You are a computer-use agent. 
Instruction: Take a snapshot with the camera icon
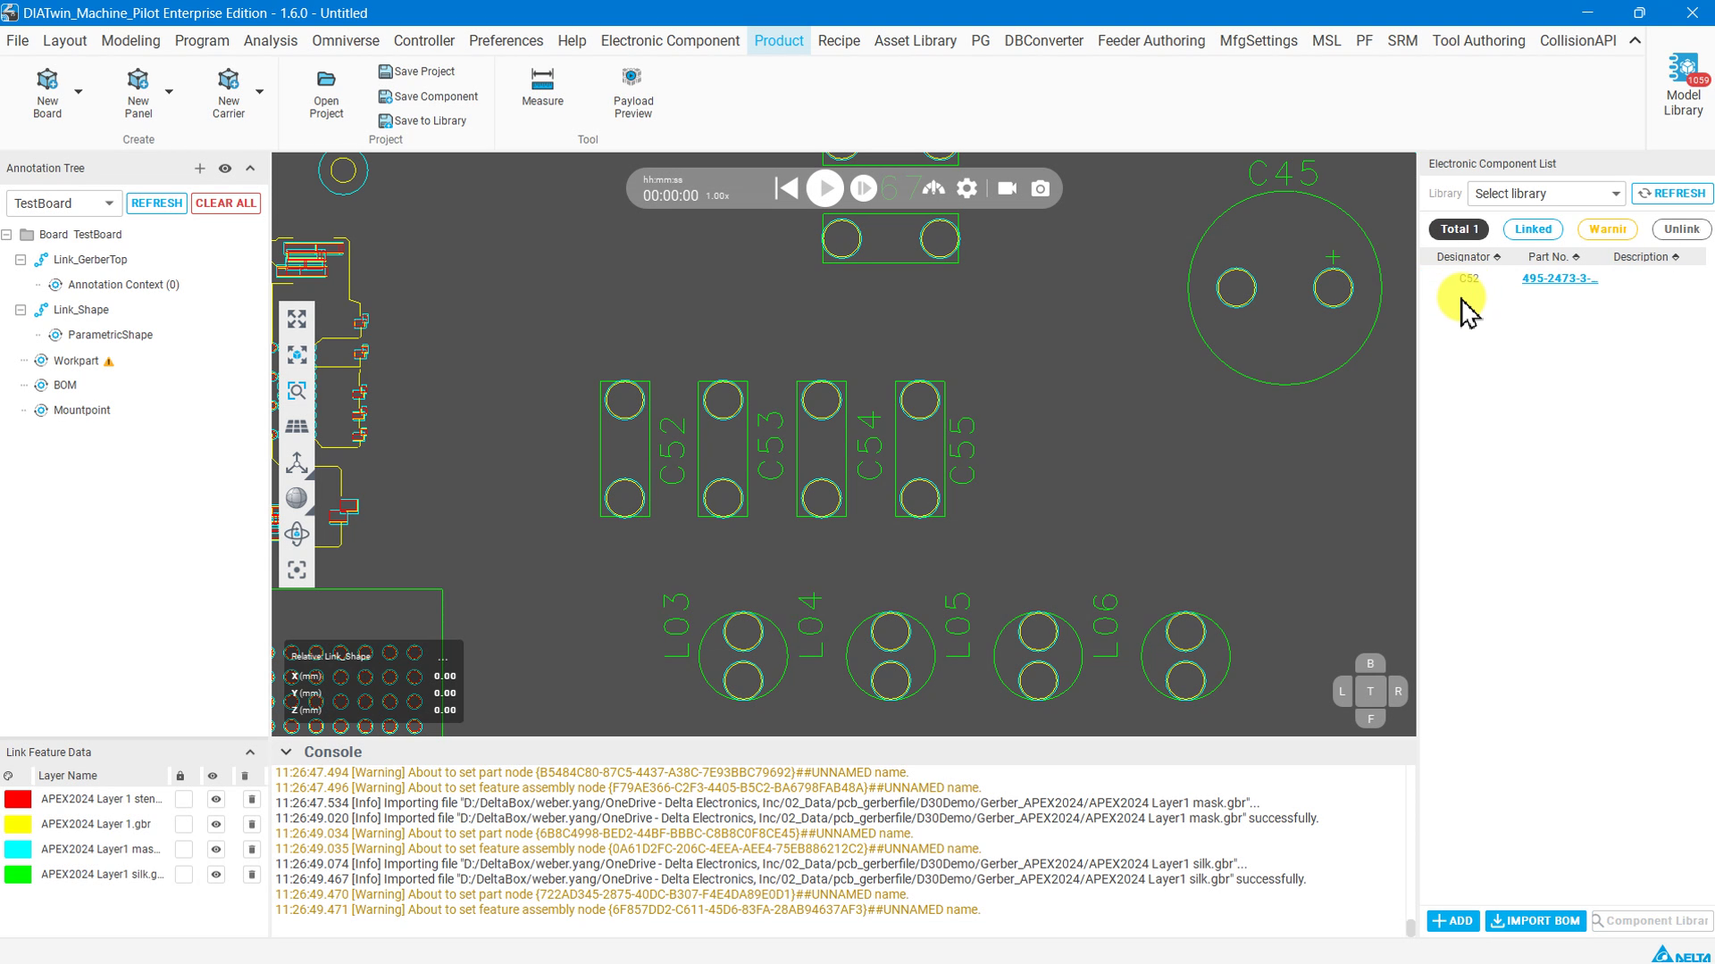coord(1041,188)
